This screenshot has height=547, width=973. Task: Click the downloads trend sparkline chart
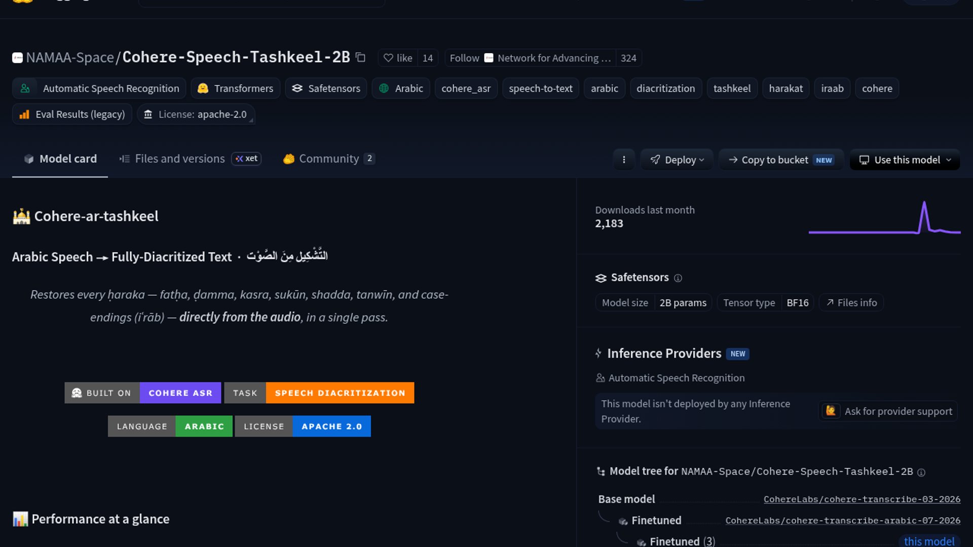click(x=884, y=218)
